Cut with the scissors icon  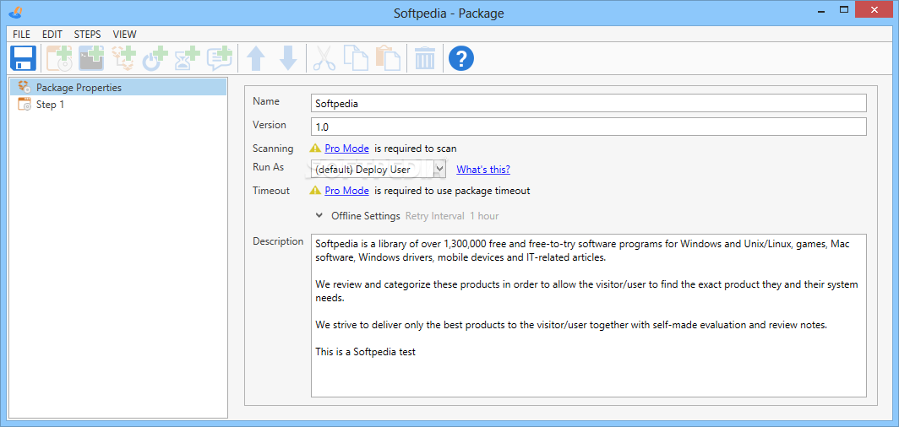324,58
